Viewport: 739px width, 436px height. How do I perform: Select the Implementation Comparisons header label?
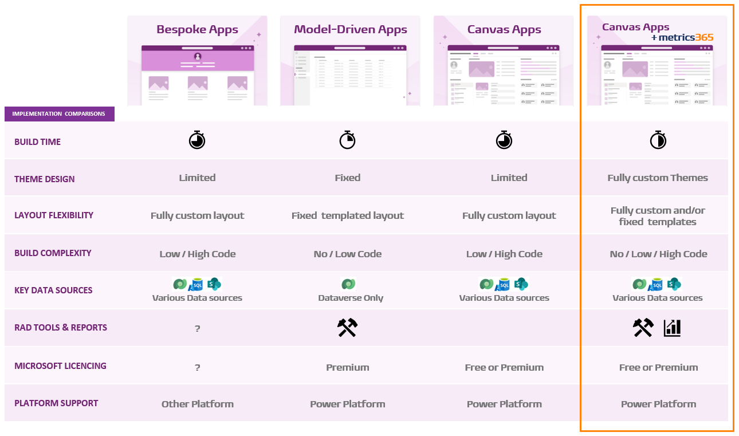pyautogui.click(x=59, y=113)
